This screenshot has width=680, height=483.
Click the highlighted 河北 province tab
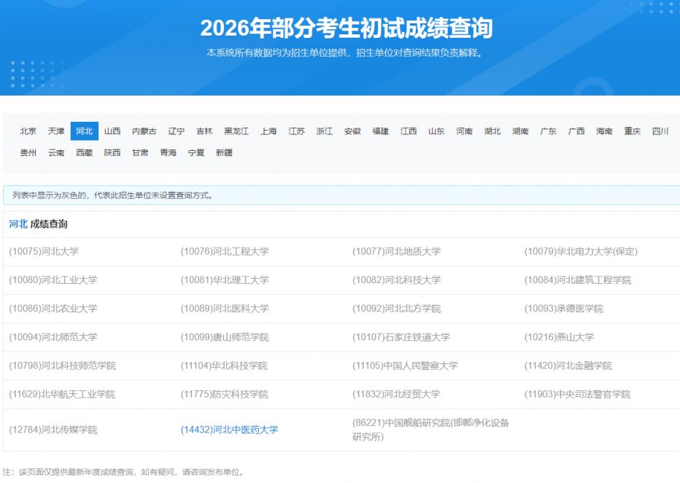point(84,131)
